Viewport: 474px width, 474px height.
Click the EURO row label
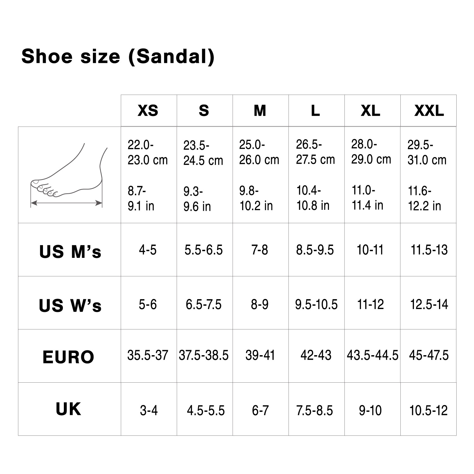coord(69,357)
